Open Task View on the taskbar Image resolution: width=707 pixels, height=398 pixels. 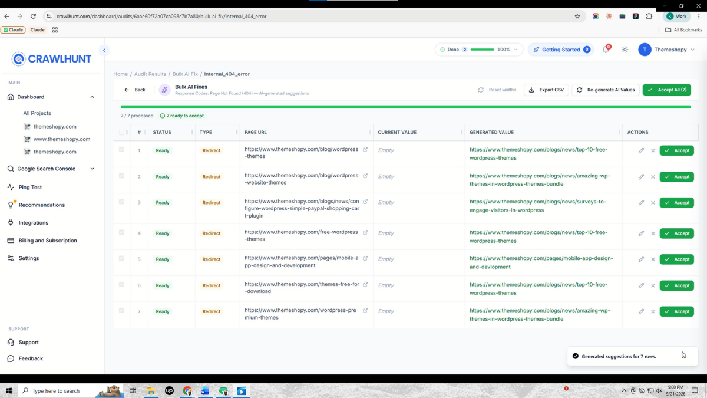coord(133,391)
